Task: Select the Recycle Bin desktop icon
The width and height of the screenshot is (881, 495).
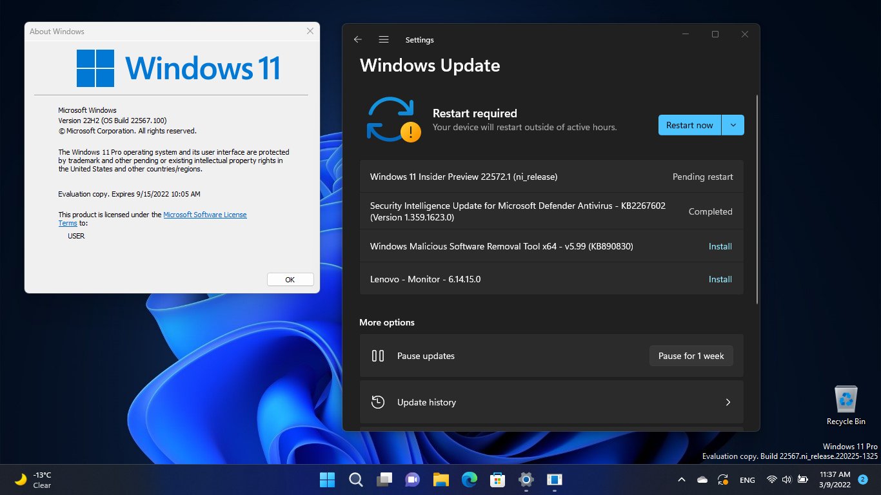Action: coord(846,405)
